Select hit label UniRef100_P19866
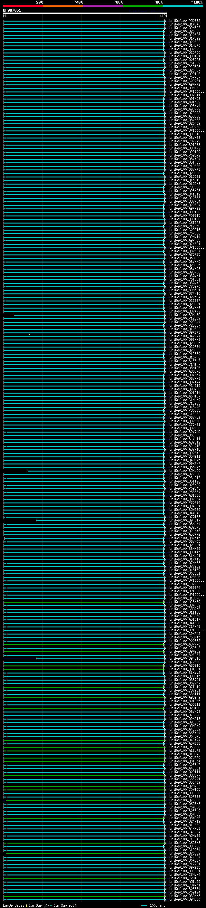The height and width of the screenshot is (908, 206). pos(184,166)
